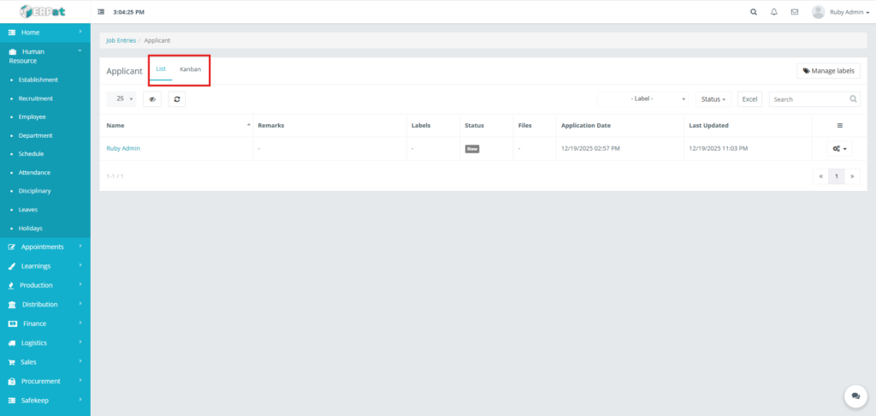Refresh the applicant table
This screenshot has width=876, height=416.
point(176,99)
